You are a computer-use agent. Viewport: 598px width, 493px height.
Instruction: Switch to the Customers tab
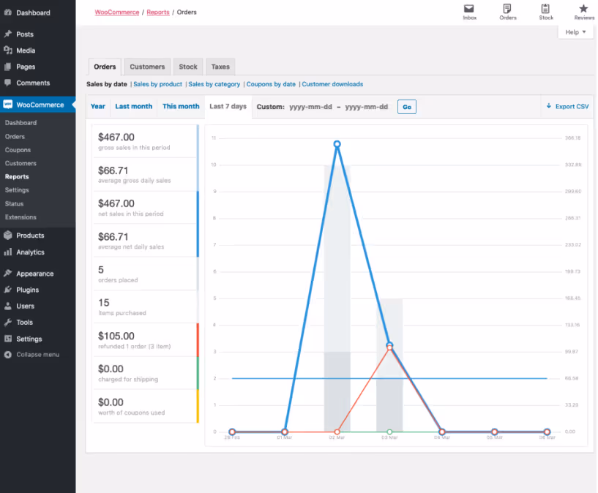click(x=147, y=67)
